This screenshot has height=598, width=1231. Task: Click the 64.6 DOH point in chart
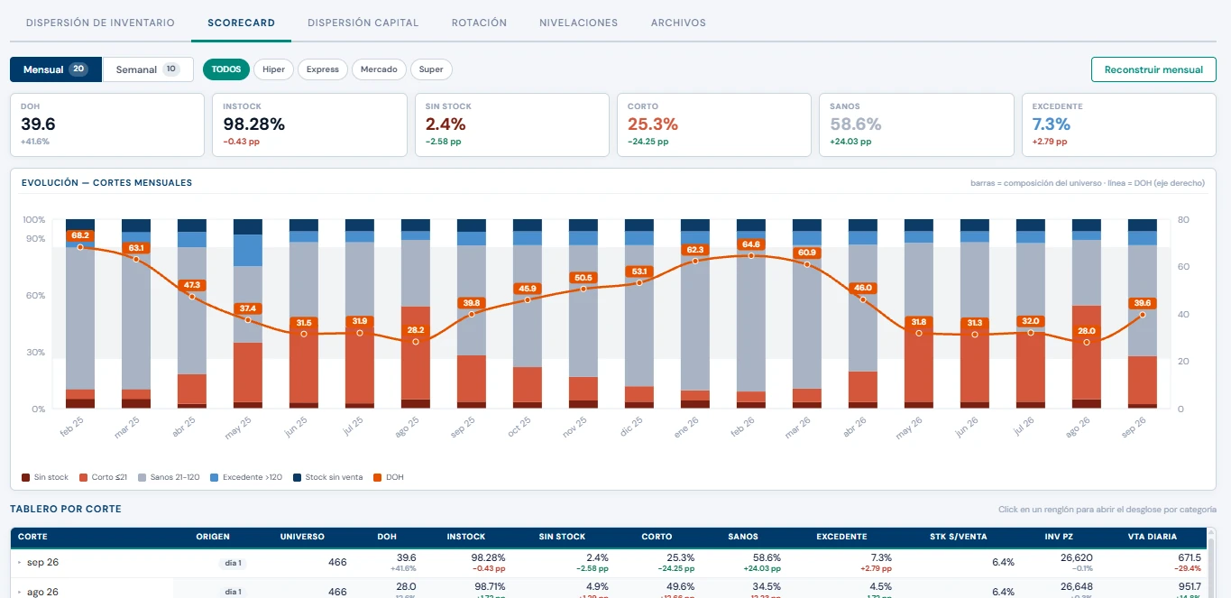[751, 256]
